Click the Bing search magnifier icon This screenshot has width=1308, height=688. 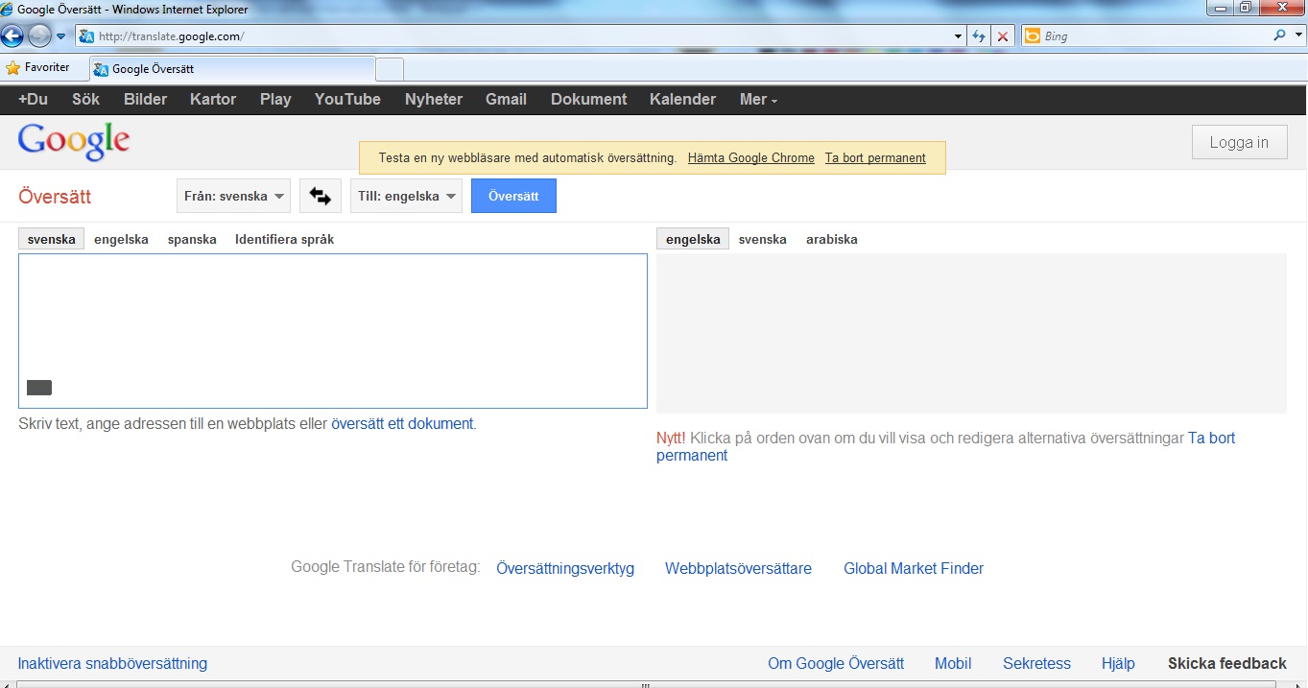[1279, 36]
